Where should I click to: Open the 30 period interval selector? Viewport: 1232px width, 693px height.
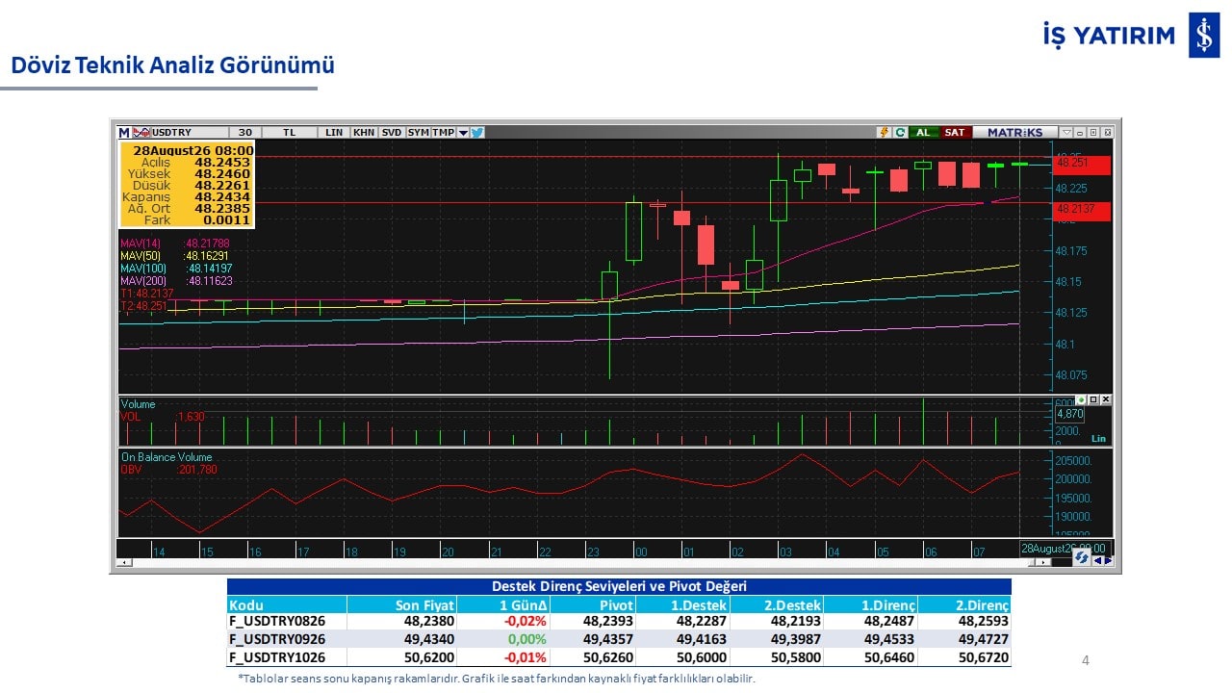[244, 133]
